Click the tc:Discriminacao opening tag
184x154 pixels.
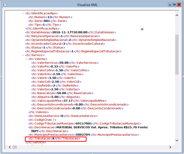[42, 127]
